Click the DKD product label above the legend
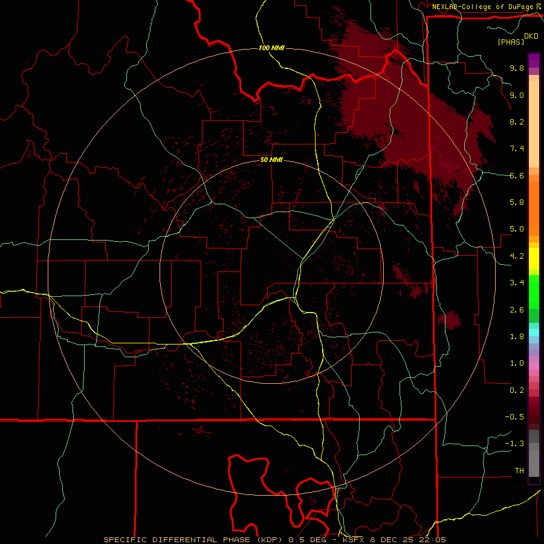The width and height of the screenshot is (544, 544). pyautogui.click(x=531, y=36)
